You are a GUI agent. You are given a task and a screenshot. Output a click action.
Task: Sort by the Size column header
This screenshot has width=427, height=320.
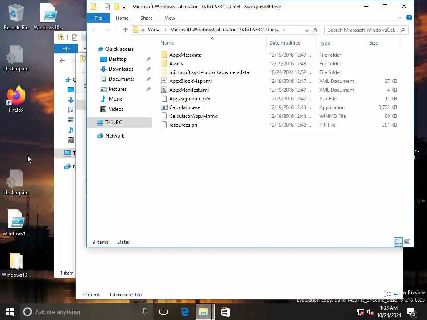373,43
